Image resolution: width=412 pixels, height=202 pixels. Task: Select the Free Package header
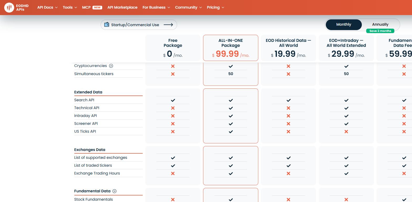[x=173, y=48]
